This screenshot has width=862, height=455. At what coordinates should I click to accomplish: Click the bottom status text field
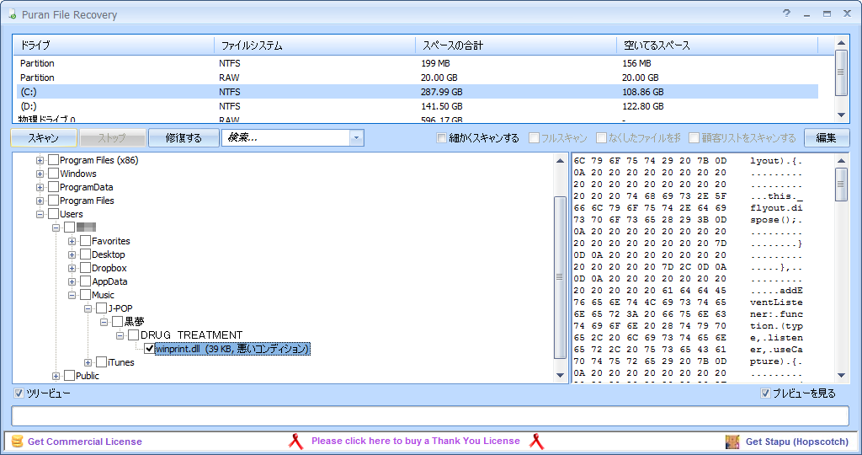point(430,416)
